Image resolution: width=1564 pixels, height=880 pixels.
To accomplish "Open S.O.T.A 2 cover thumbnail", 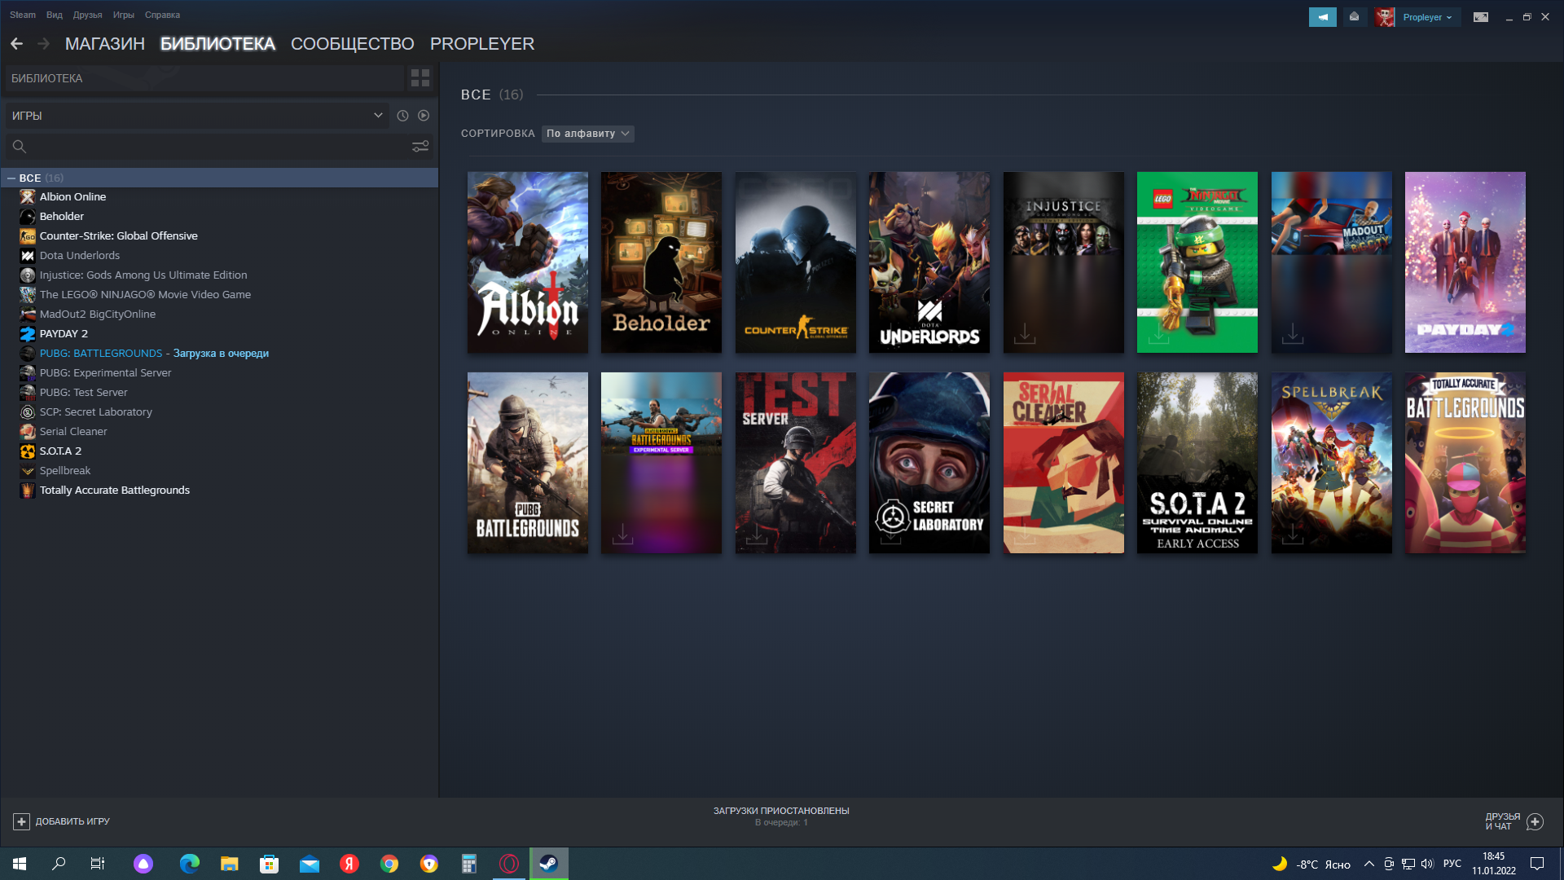I will (1197, 463).
